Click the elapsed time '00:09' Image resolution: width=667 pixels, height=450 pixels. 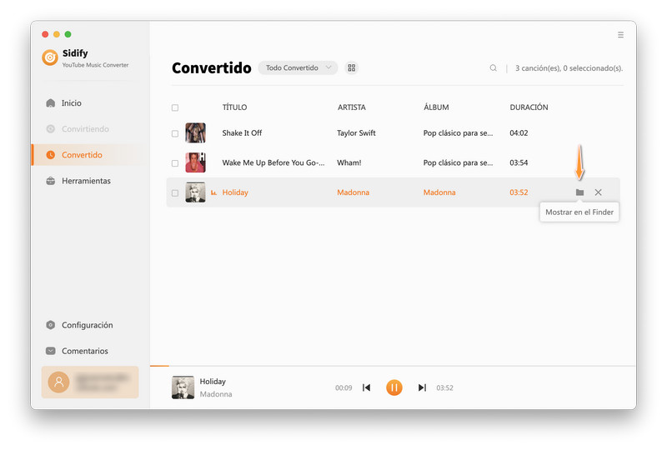[344, 387]
